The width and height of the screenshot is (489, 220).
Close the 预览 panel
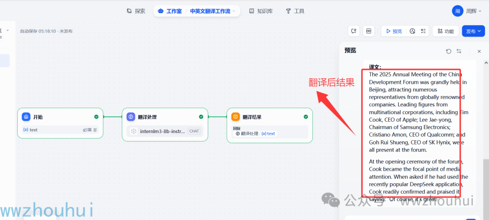[x=479, y=51]
